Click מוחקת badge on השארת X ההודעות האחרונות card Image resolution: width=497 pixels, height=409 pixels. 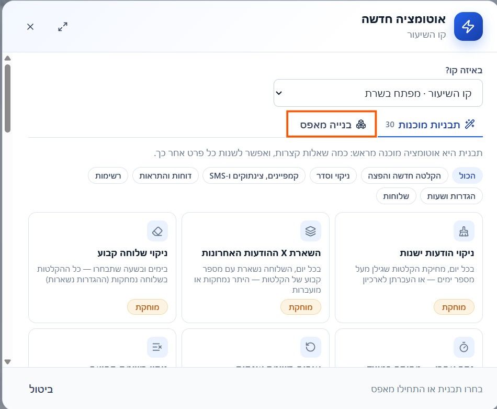[x=301, y=307]
